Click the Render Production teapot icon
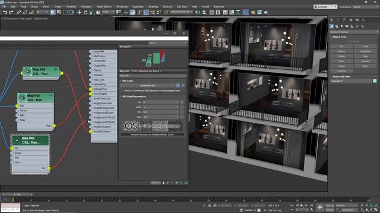This screenshot has width=380, height=213. [266, 12]
